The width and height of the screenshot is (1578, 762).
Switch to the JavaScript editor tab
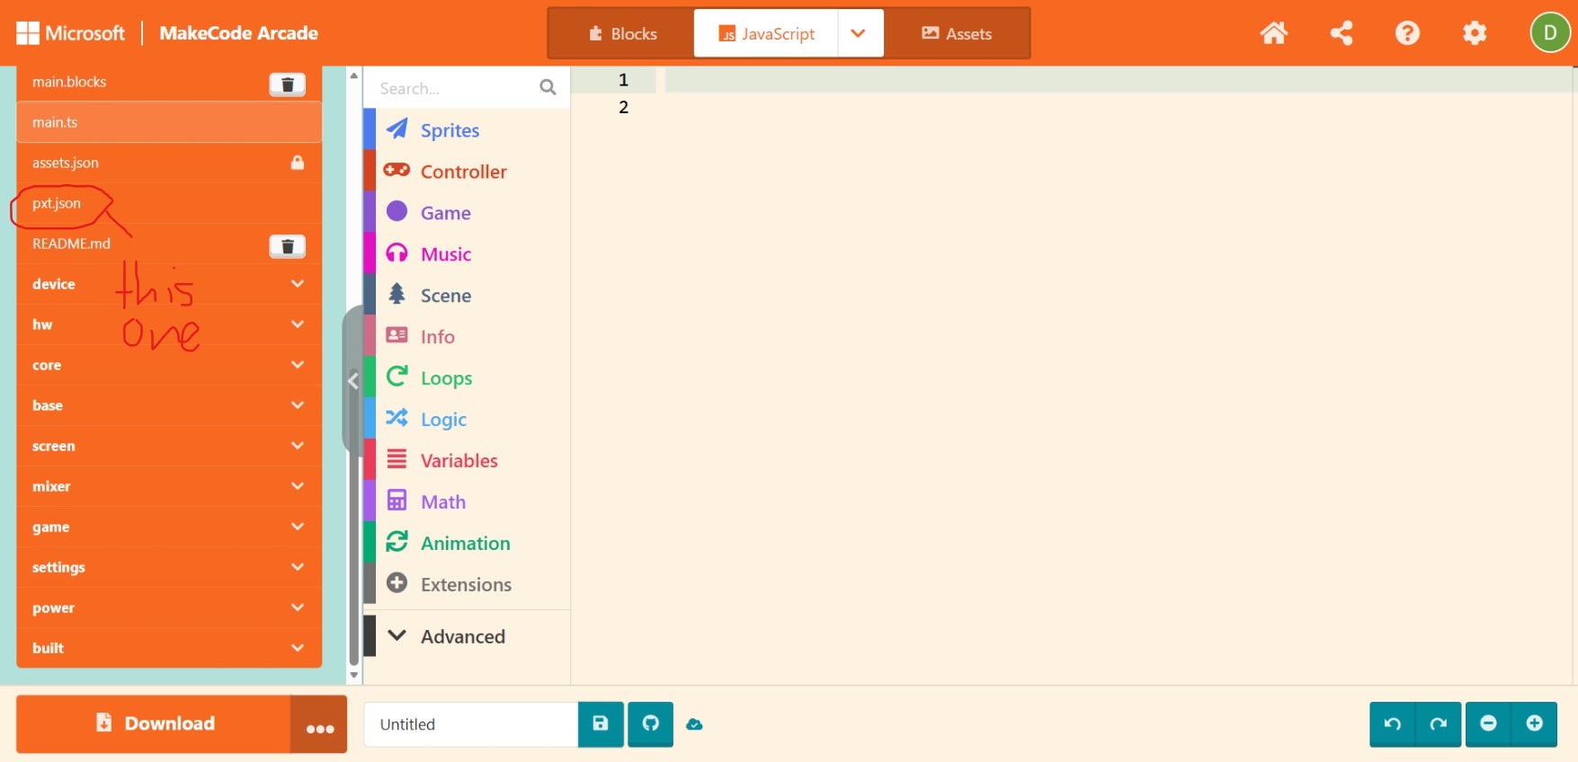tap(766, 33)
